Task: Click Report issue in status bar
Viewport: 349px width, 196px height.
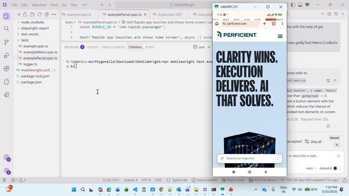Action: point(233,180)
